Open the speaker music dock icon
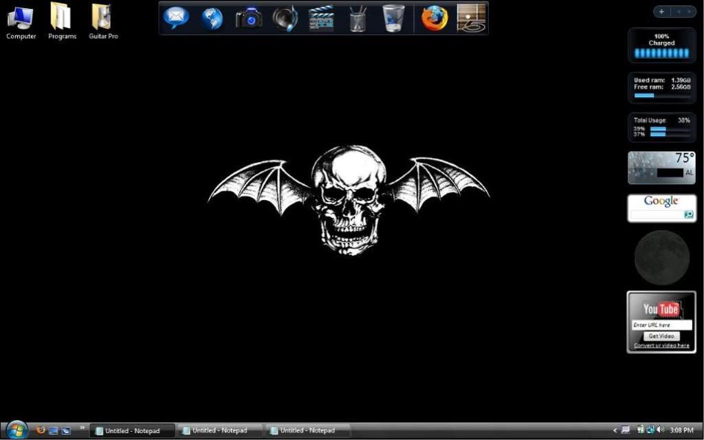Viewport: 704px width, 440px height. click(x=285, y=19)
